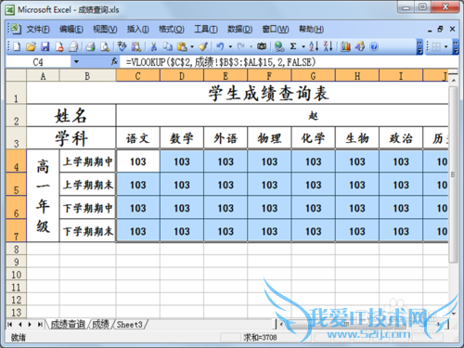464x348 pixels.
Task: Run the Spelling check icon
Action: 122,46
